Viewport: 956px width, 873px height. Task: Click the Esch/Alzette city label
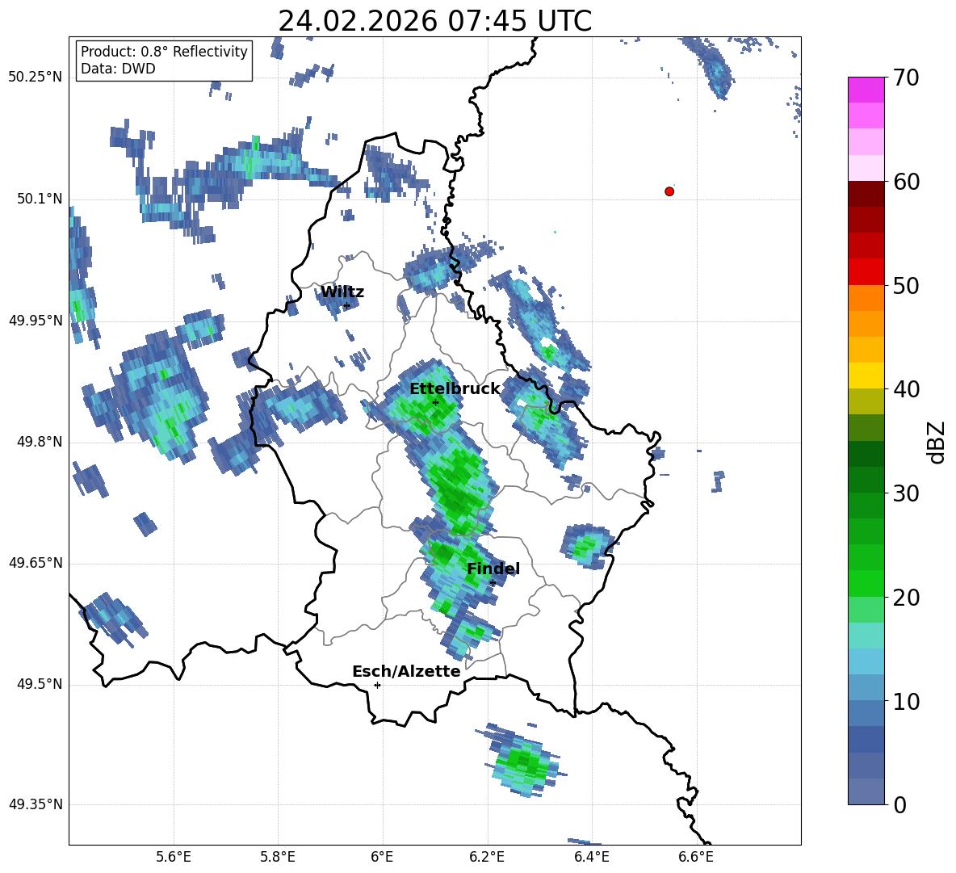tap(407, 672)
